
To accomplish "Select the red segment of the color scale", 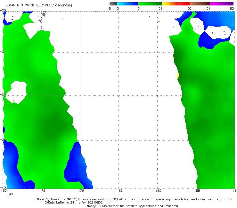I will (x=184, y=4).
